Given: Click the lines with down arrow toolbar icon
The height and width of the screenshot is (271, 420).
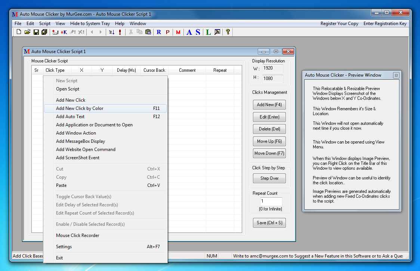Looking at the screenshot, I should coord(111,32).
